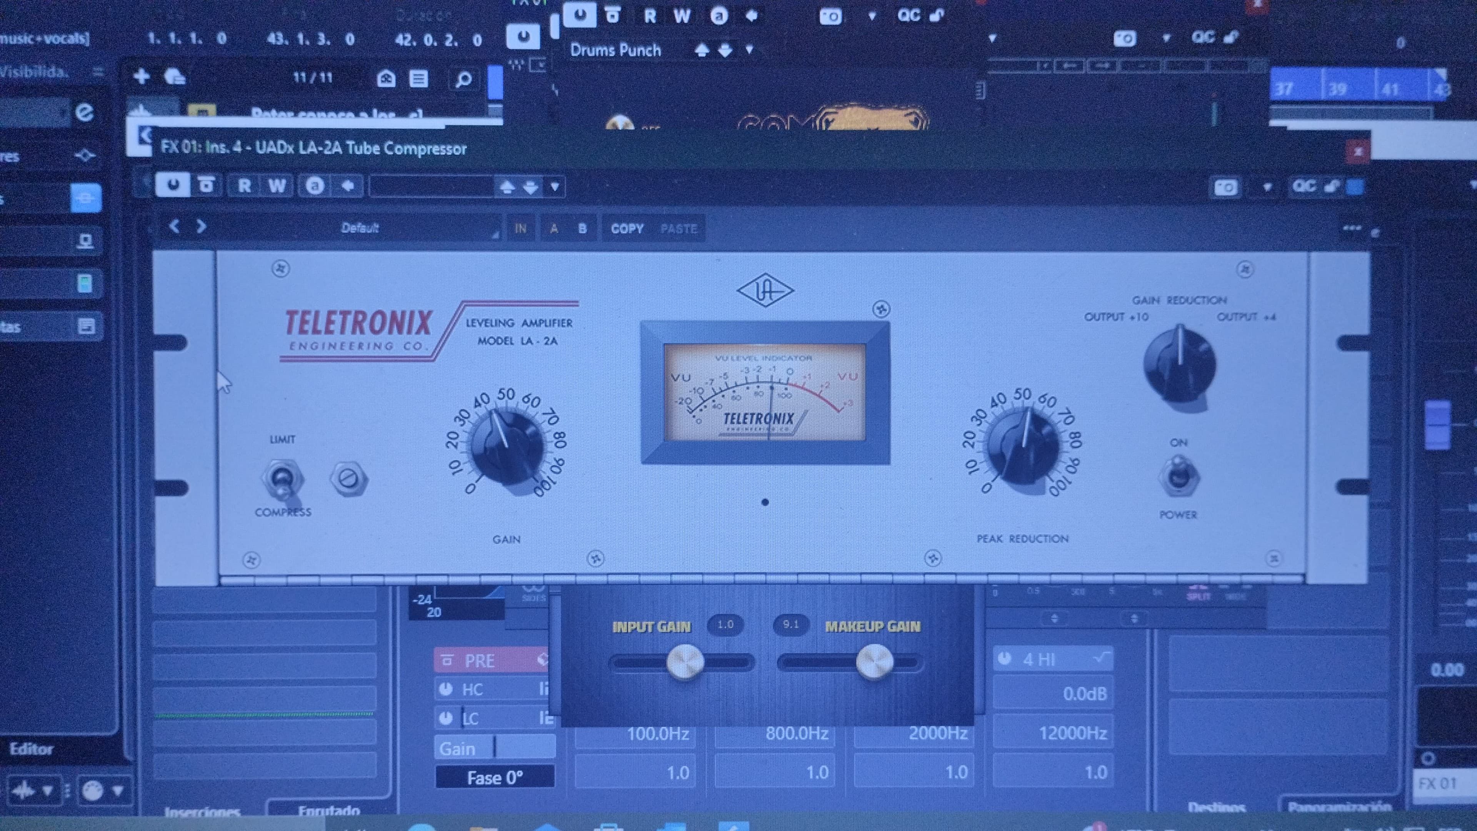
Task: Open Drums Punch preset menu arrow
Action: (x=749, y=50)
